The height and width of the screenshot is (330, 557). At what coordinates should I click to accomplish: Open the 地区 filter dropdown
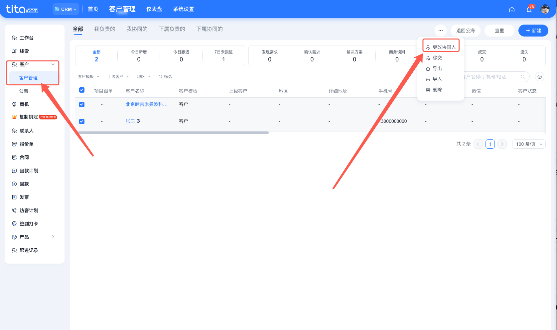144,77
